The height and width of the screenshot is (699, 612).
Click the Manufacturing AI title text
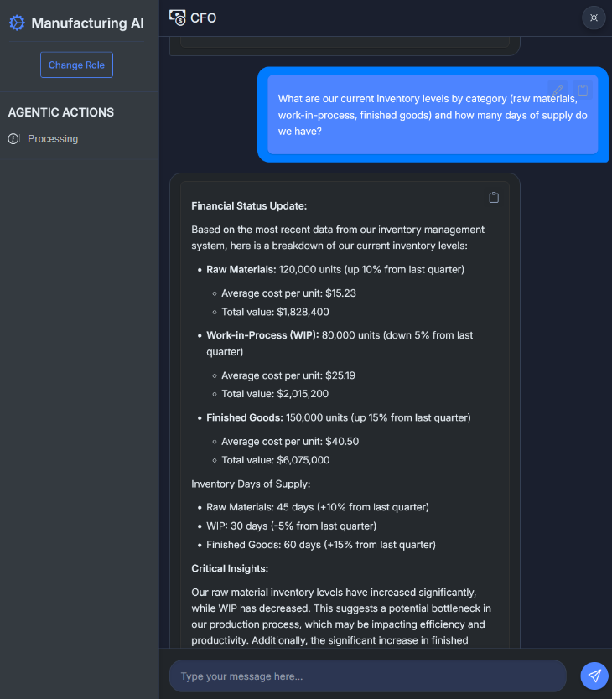click(x=87, y=23)
